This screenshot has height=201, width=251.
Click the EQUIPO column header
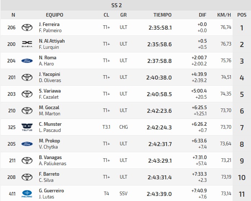[x=54, y=15]
